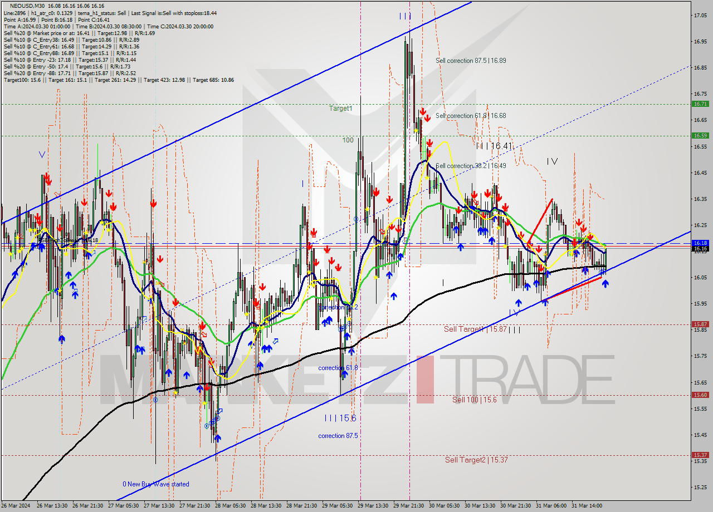Click the 17.05 price axis label
The width and height of the screenshot is (713, 512).
click(701, 15)
